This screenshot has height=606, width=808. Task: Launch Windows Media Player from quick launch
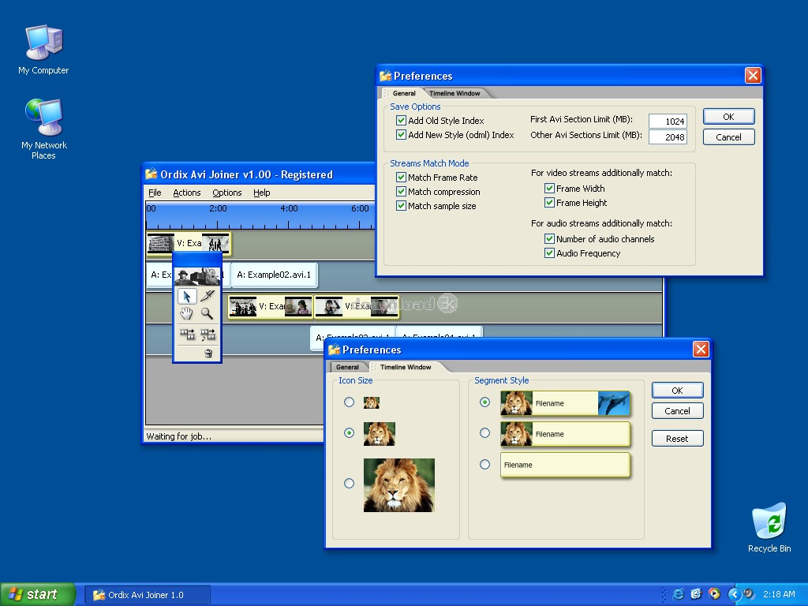[714, 594]
